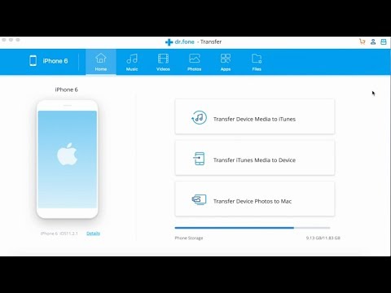Click Transfer Device Media to iTunes
Image resolution: width=391 pixels, height=293 pixels.
pos(255,116)
